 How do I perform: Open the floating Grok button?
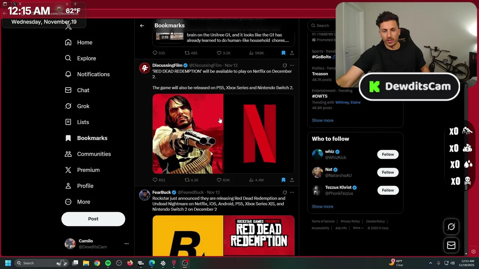451,227
